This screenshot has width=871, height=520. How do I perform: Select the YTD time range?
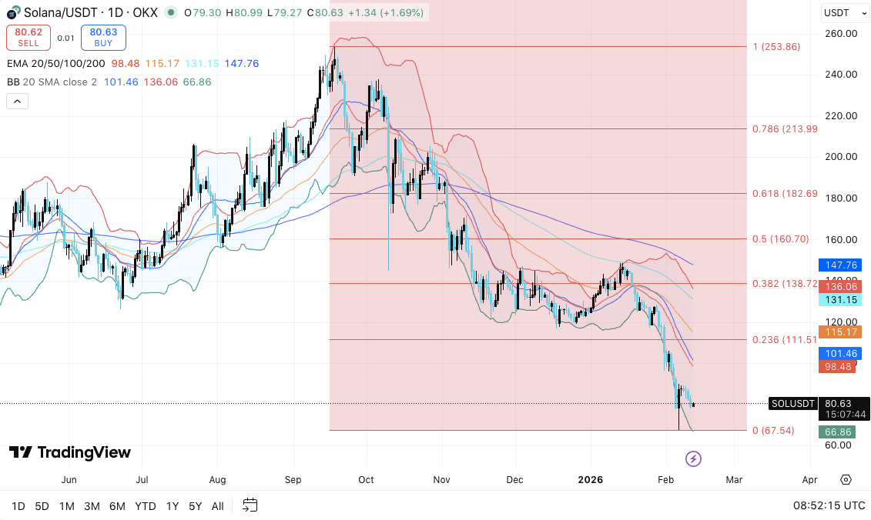coord(145,506)
